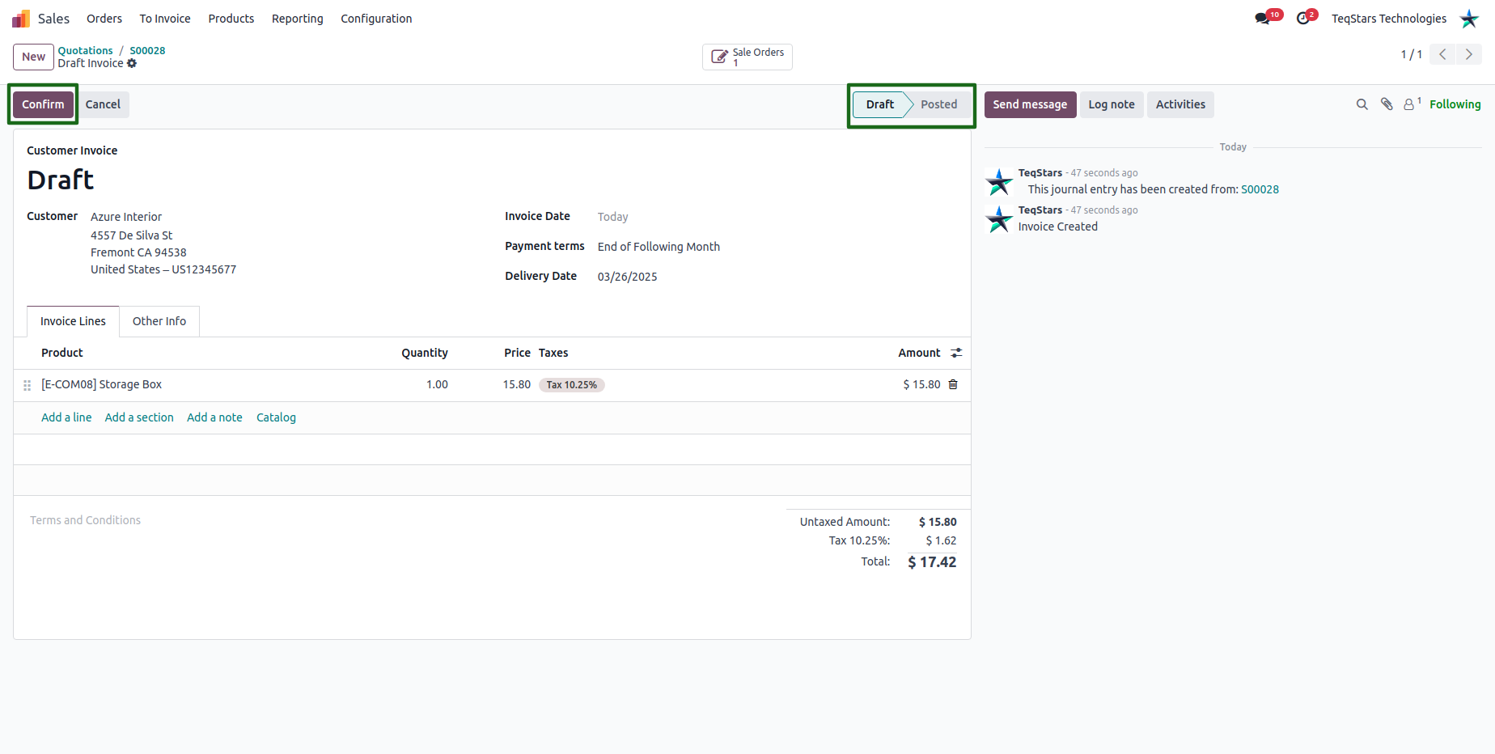Go back to Quotations breadcrumb
The image size is (1495, 754).
(x=85, y=50)
